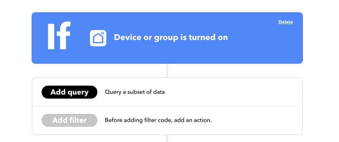The width and height of the screenshot is (339, 142).
Task: Delete the trigger via the Delete link
Action: (285, 22)
